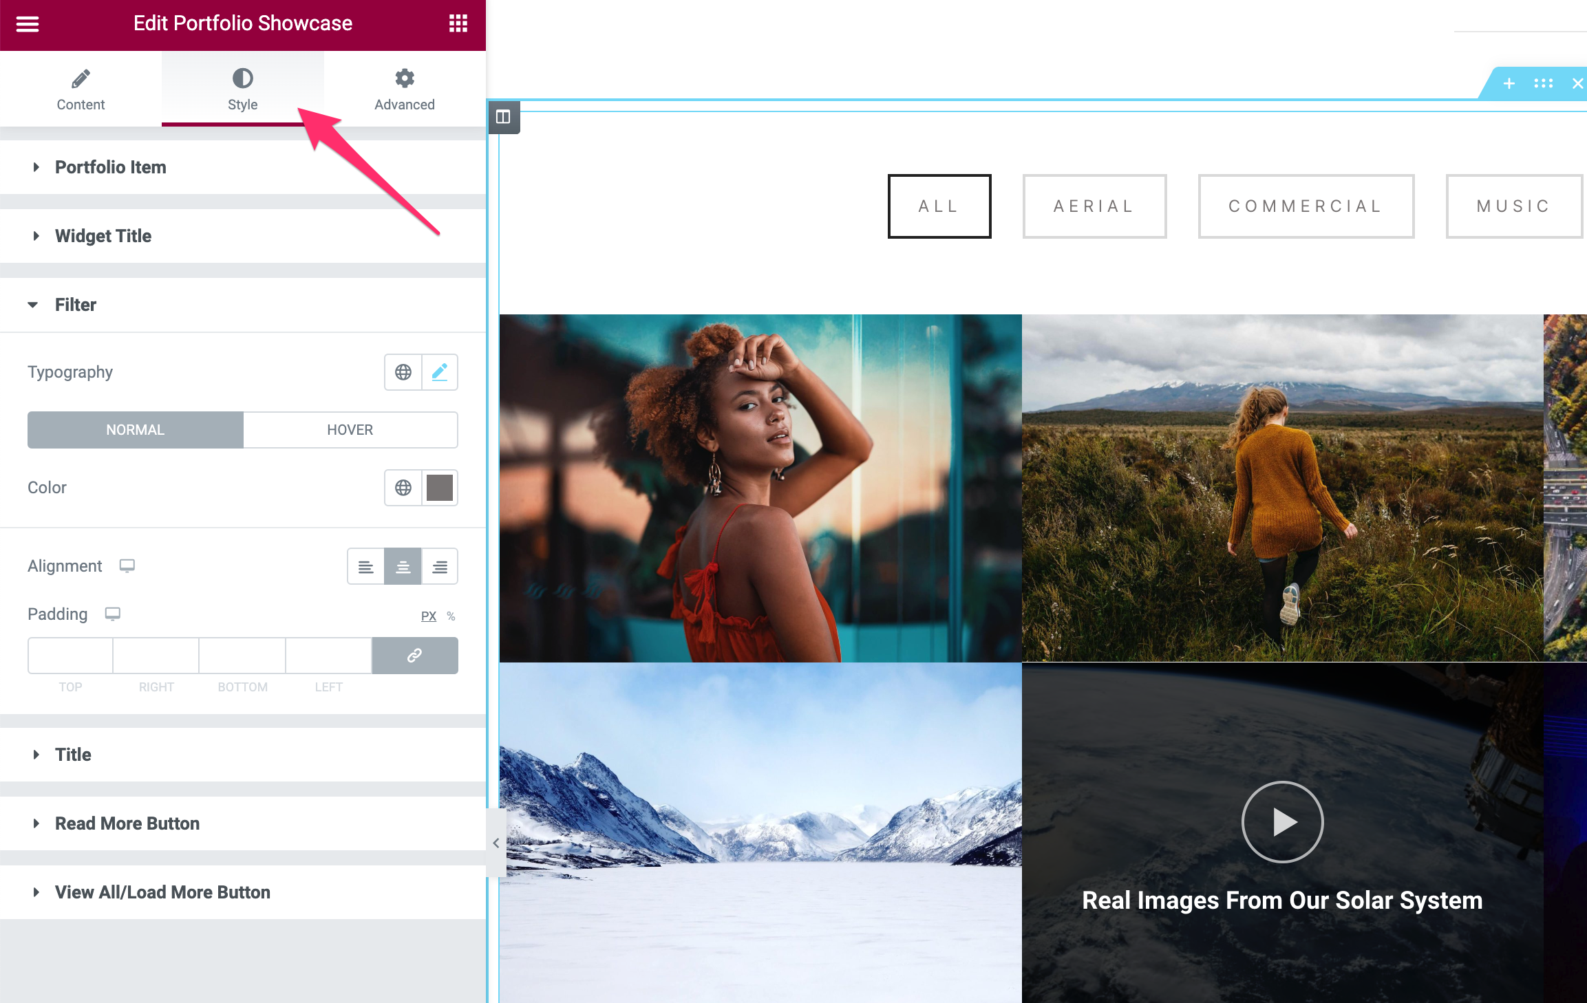This screenshot has height=1003, width=1587.
Task: Select the NORMAL state toggle
Action: (136, 430)
